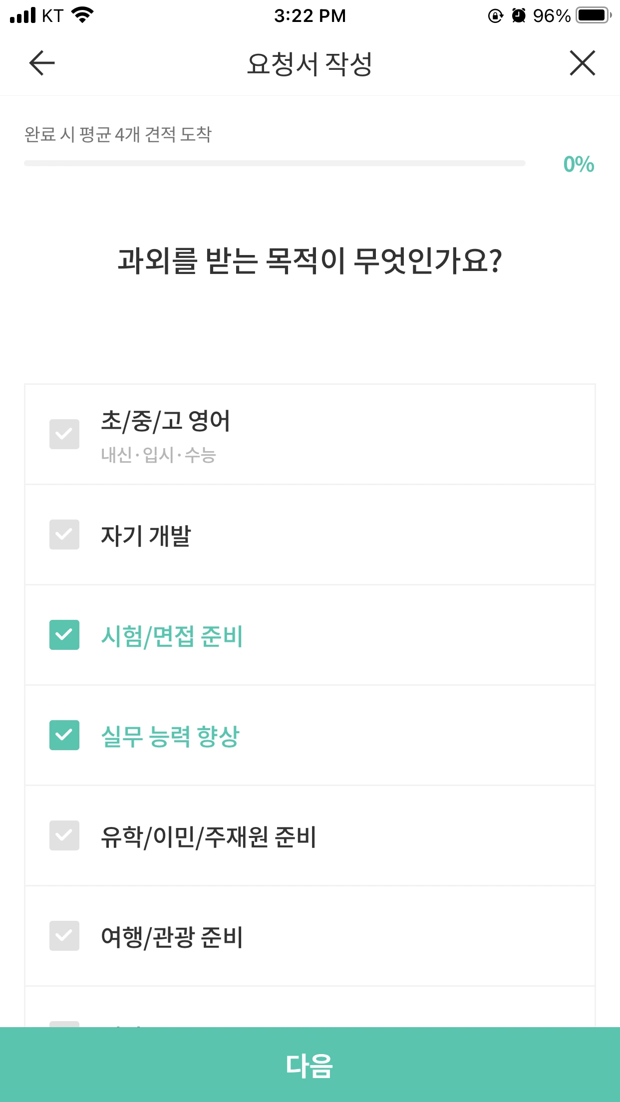
Task: Tap the back arrow icon
Action: tap(42, 63)
